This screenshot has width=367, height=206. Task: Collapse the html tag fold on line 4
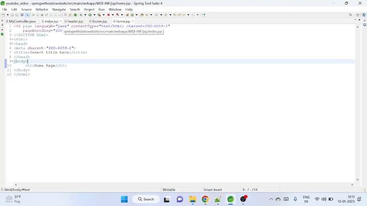(13, 39)
